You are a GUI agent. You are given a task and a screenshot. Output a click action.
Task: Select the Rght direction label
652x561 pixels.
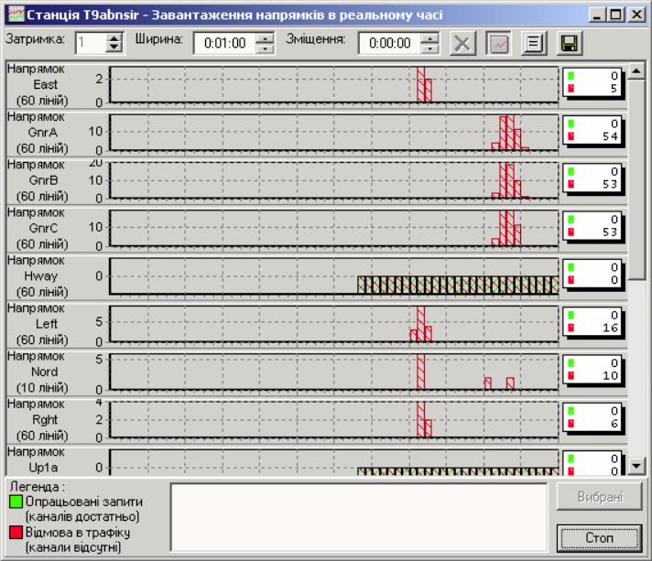(x=45, y=420)
